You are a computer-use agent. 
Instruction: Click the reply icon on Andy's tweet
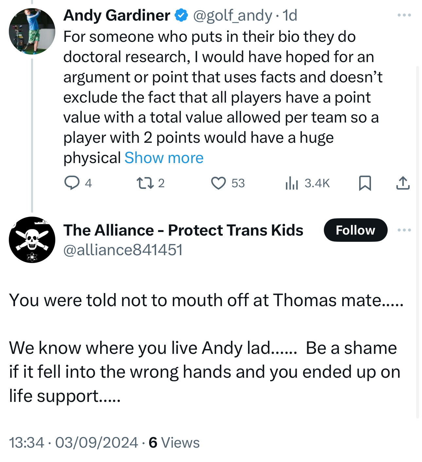tap(72, 183)
